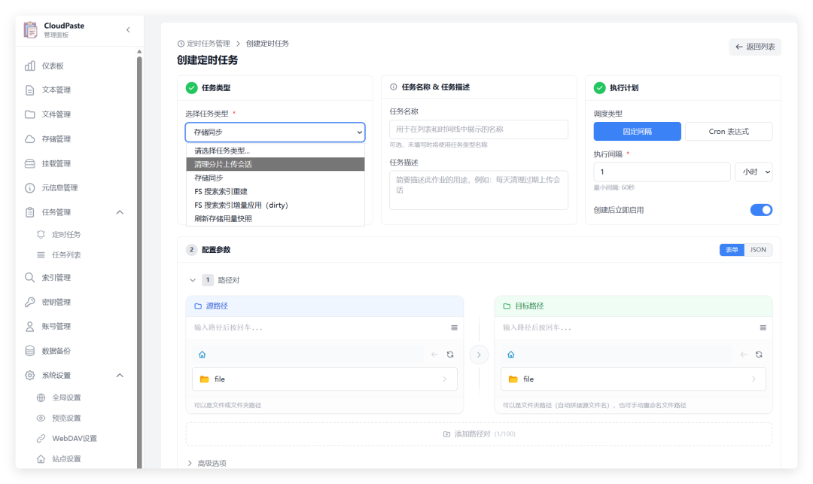Screen dimensions: 813x484
Task: Switch schedule type to Cron 表达式
Action: pos(728,131)
